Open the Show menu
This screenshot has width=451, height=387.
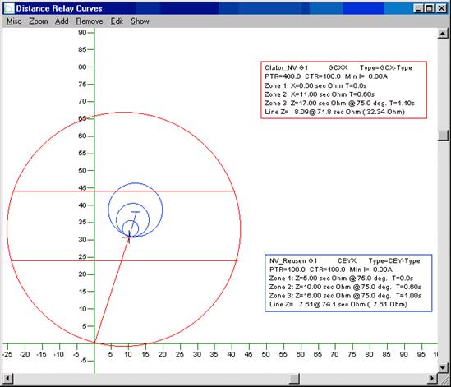pyautogui.click(x=140, y=21)
